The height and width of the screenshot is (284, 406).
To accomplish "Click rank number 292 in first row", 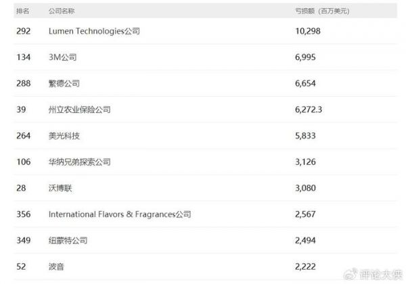I will point(22,31).
